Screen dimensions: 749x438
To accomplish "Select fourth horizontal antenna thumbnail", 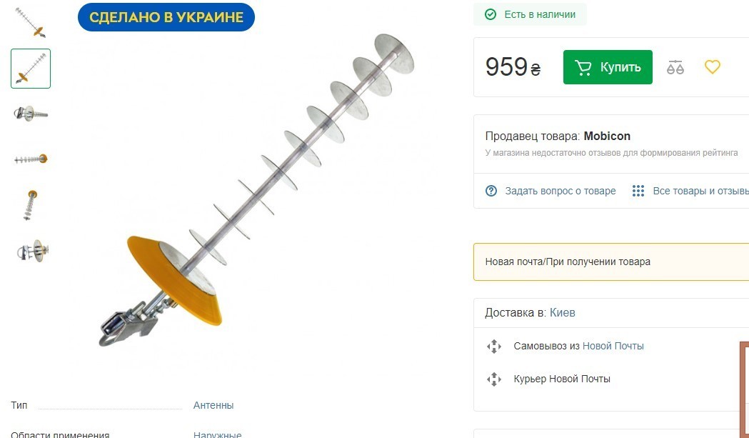I will click(31, 159).
